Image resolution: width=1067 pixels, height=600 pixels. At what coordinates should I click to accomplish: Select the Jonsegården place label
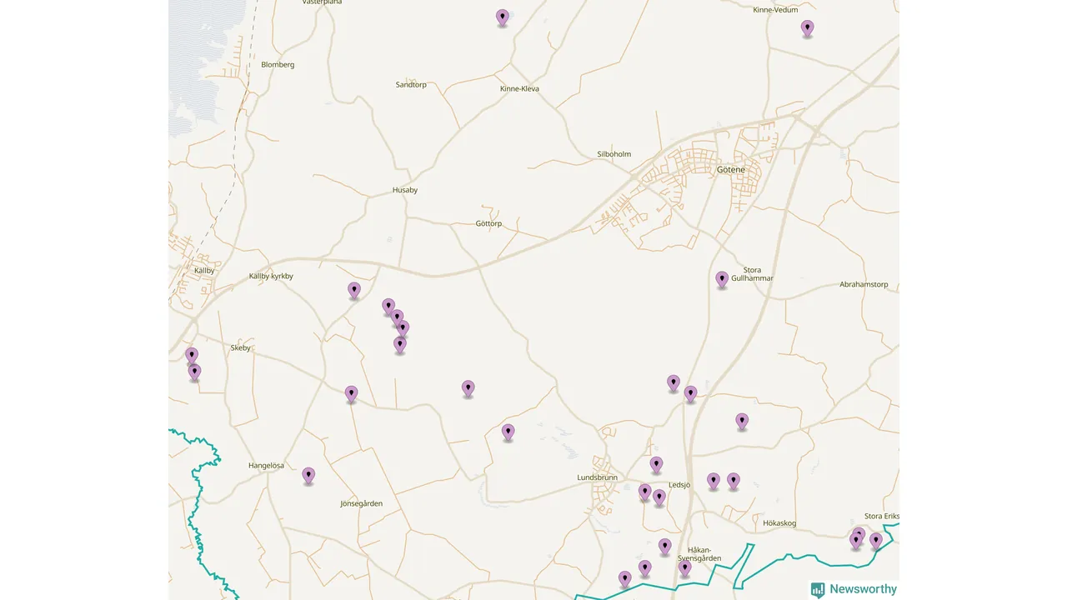[362, 503]
